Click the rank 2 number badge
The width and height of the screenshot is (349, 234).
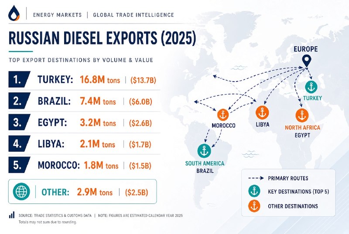pyautogui.click(x=19, y=101)
